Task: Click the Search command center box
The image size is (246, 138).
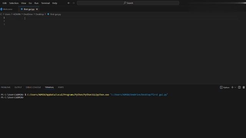Action: click(x=128, y=3)
